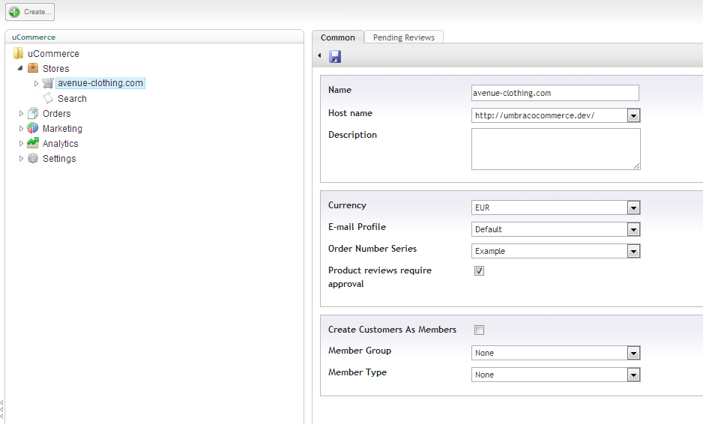Image resolution: width=703 pixels, height=424 pixels.
Task: Click the Settings gear icon
Action: coord(33,158)
